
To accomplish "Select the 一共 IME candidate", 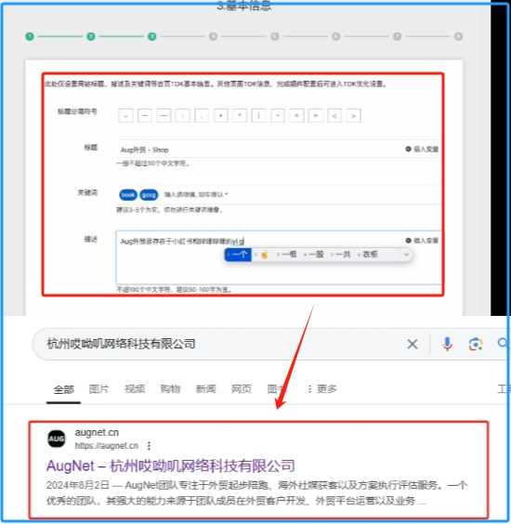I will click(341, 255).
